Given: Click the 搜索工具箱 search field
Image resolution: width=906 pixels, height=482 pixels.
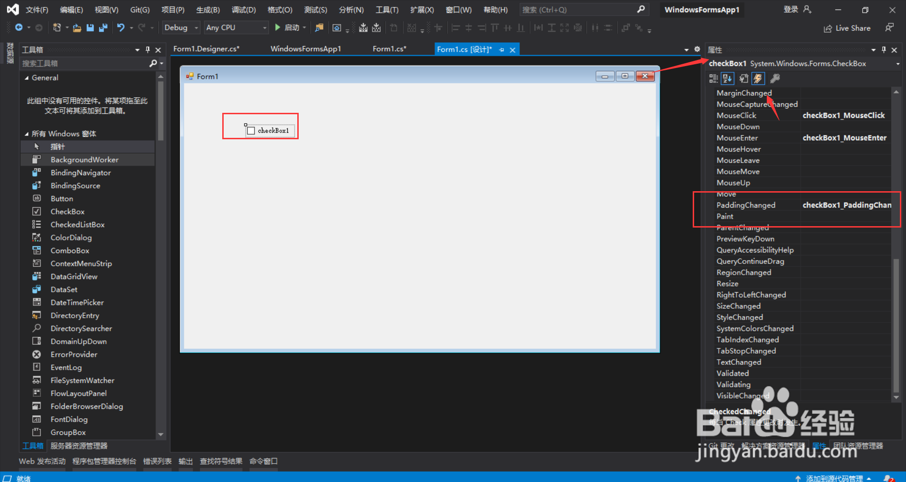Looking at the screenshot, I should [84, 63].
